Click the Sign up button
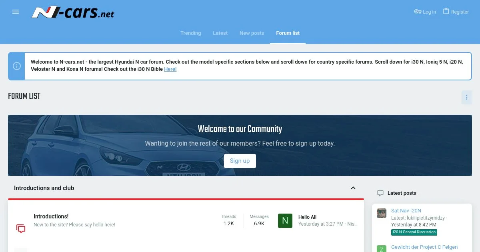 click(240, 161)
